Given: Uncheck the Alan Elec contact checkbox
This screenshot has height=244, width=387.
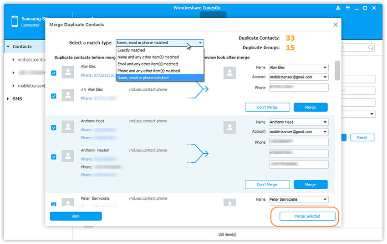Looking at the screenshot, I should [54, 73].
